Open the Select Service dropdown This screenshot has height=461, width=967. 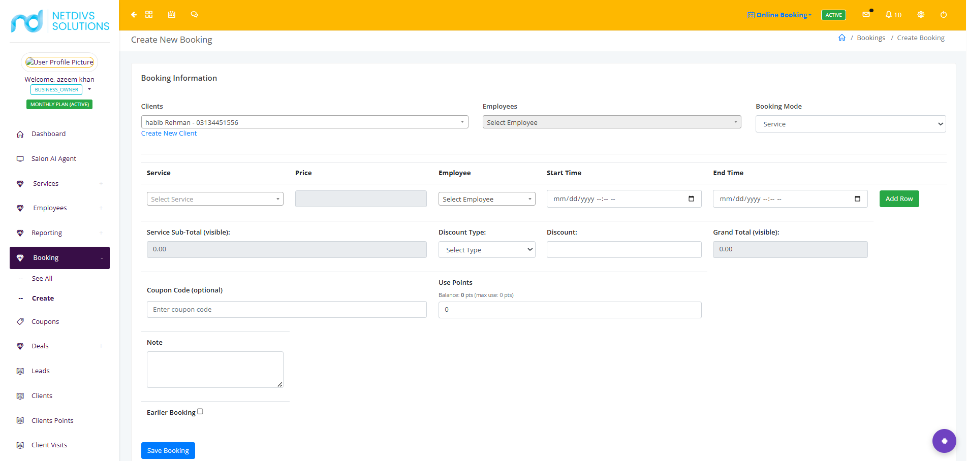(x=215, y=199)
